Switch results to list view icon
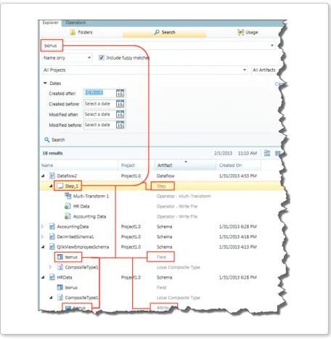The height and width of the screenshot is (339, 331). [x=278, y=153]
